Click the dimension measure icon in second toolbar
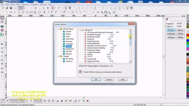 [x=98, y=12]
